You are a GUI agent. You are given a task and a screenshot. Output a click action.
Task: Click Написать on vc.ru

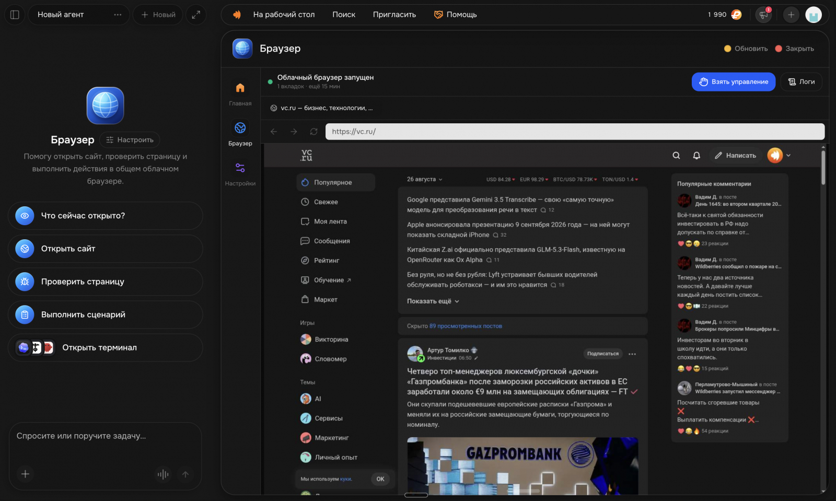pos(735,155)
